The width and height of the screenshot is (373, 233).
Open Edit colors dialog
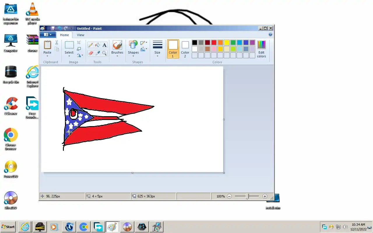tap(261, 49)
